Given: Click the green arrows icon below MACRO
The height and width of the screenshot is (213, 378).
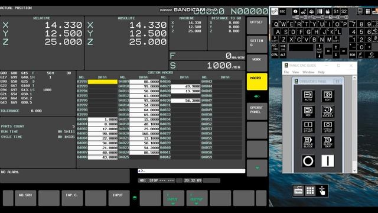Looking at the screenshot, I should (257, 96).
